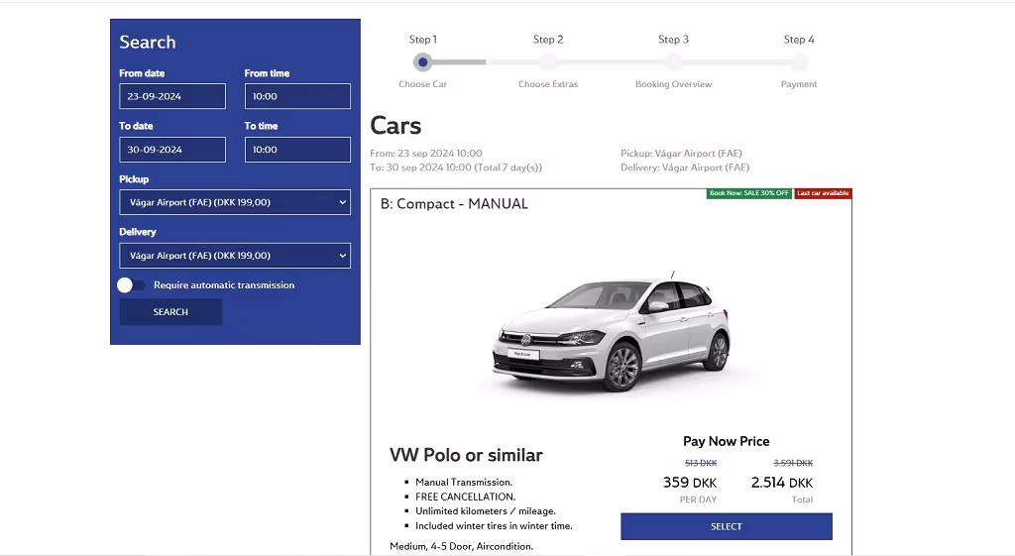
Task: Click the From: 23 sep 2024 10:00 text
Action: tap(426, 154)
